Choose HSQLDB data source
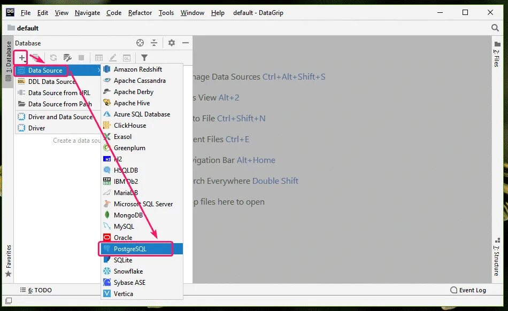Screen dimensions: 508x311 click(142, 170)
